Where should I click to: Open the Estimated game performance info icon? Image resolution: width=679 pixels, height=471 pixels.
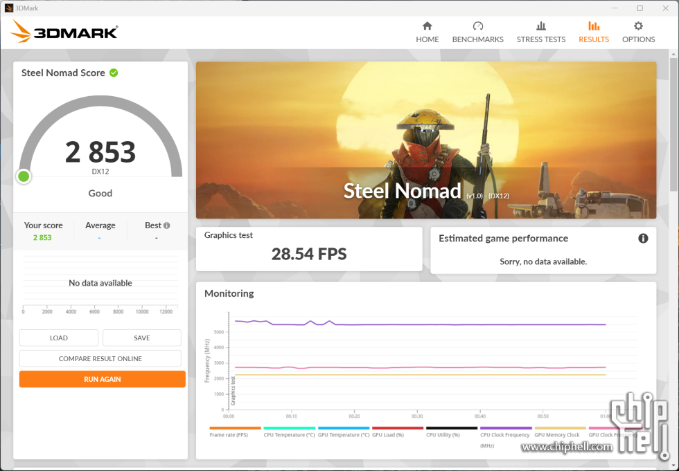[643, 238]
